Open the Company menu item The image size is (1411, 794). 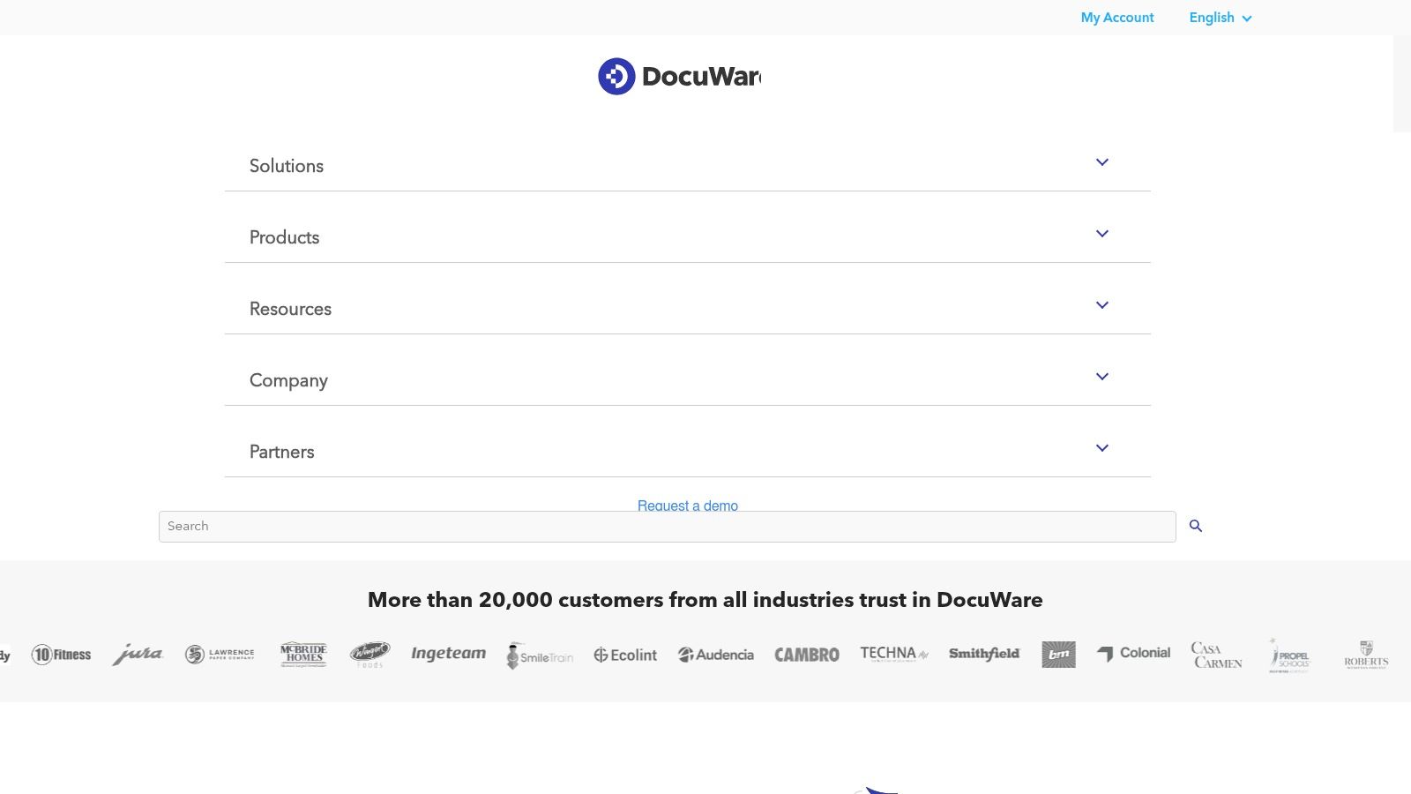288,380
